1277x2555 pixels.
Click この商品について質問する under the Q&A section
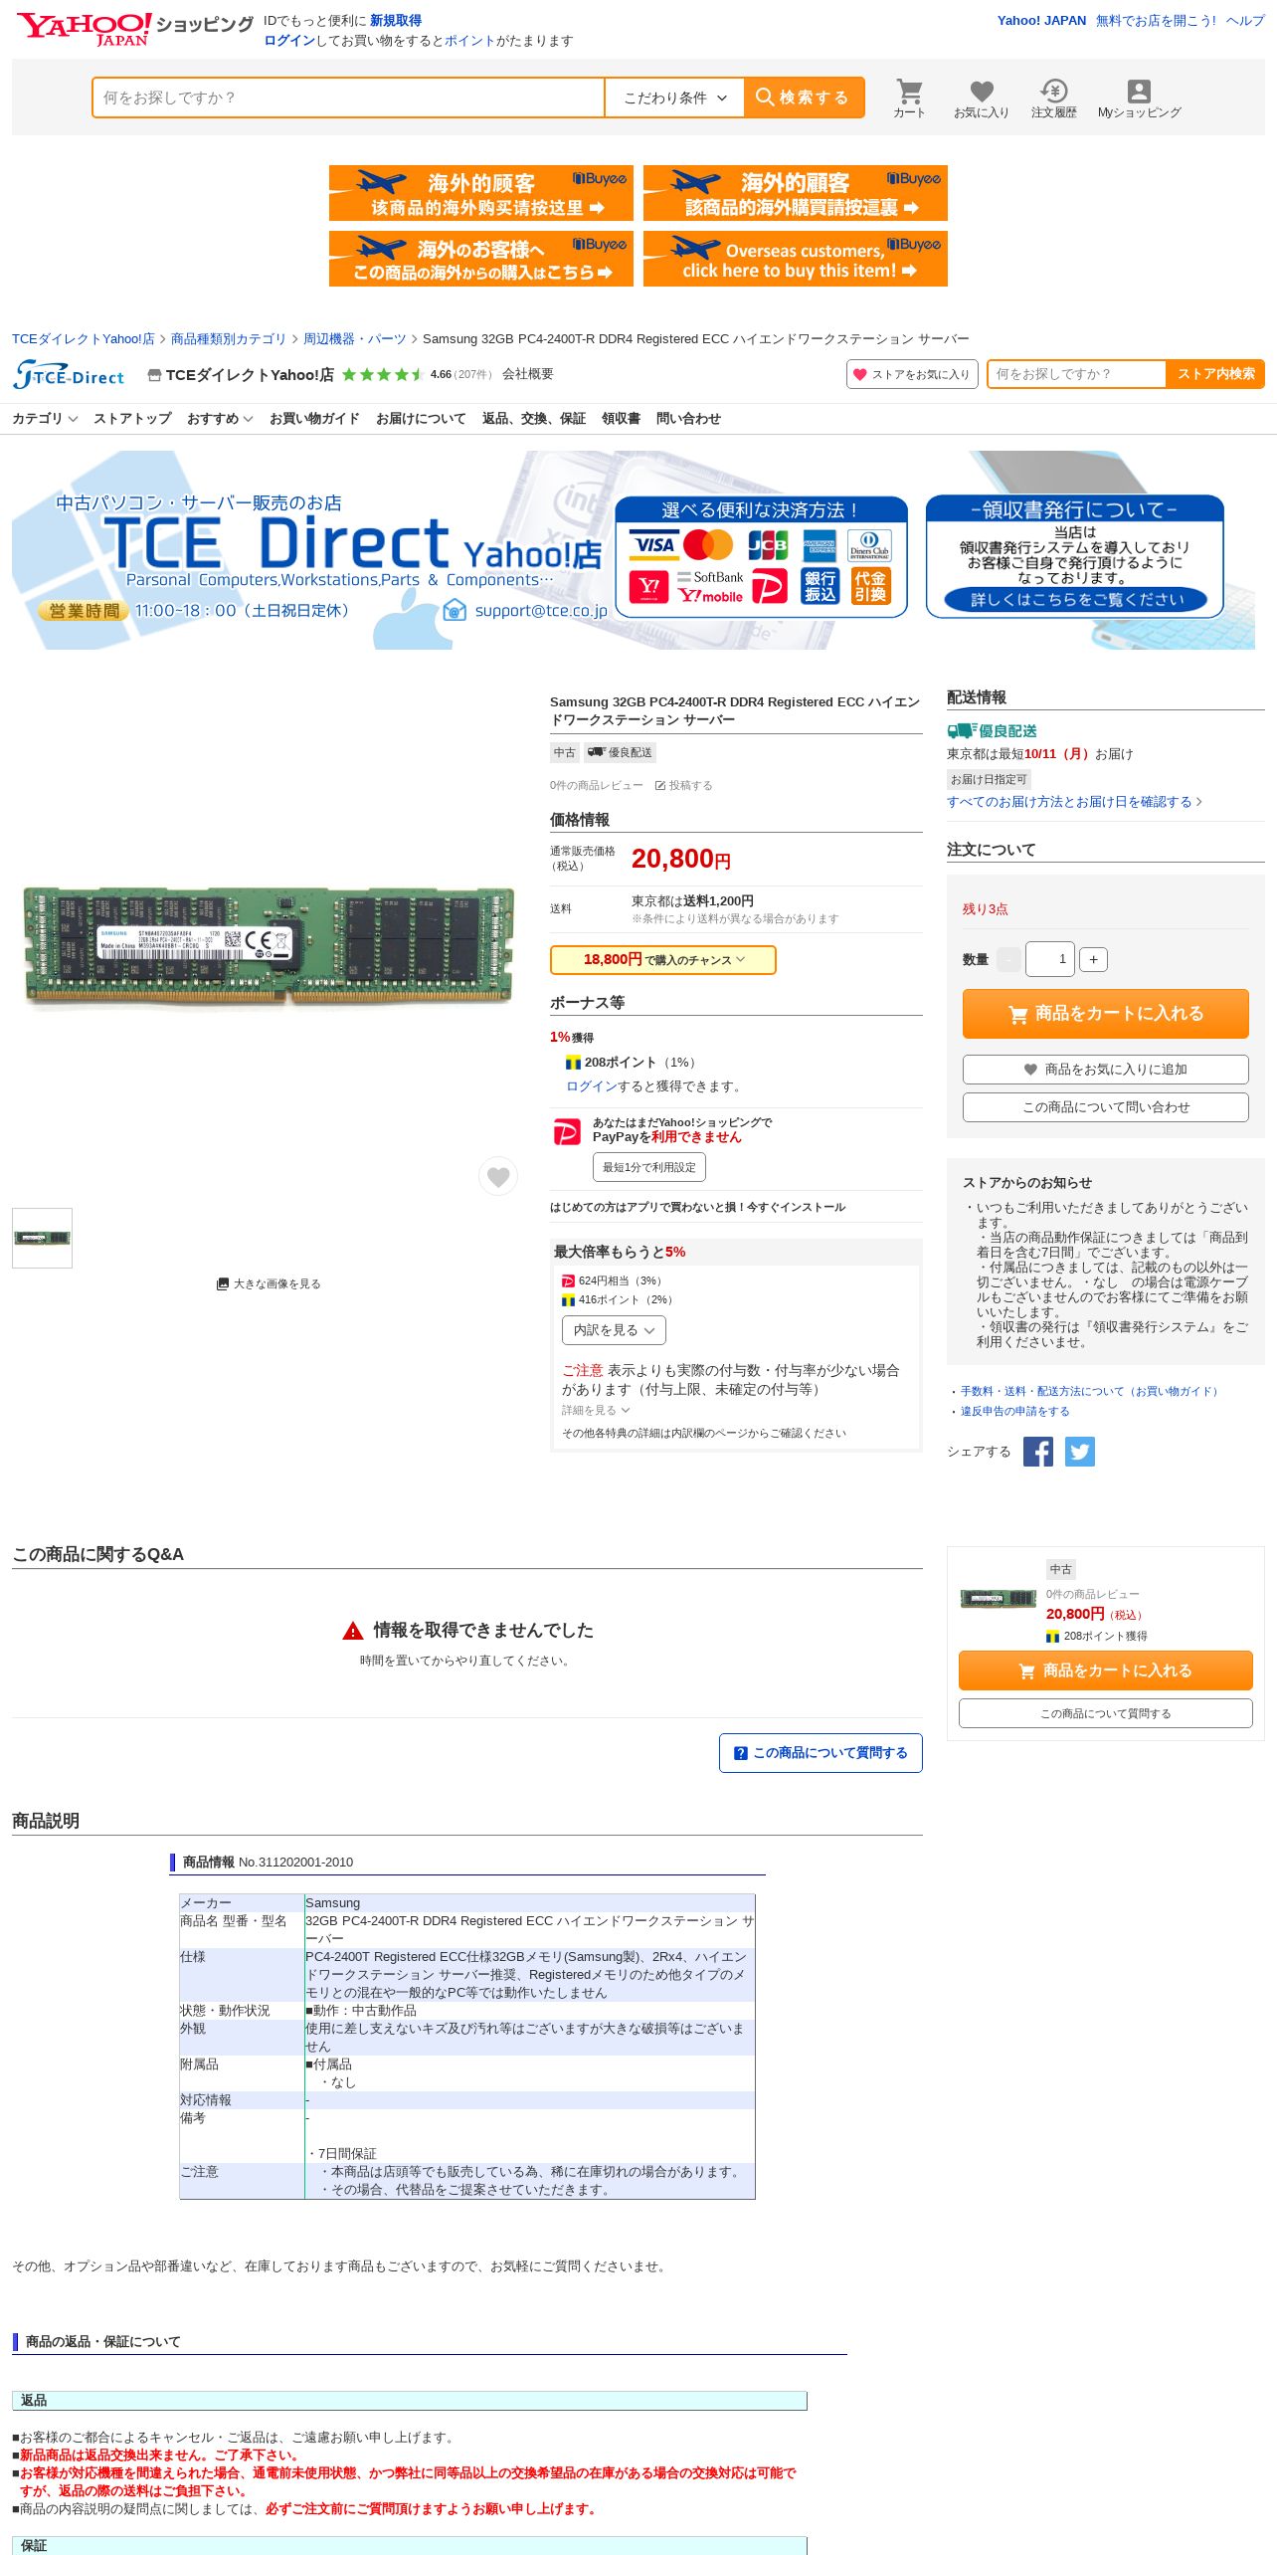821,1753
